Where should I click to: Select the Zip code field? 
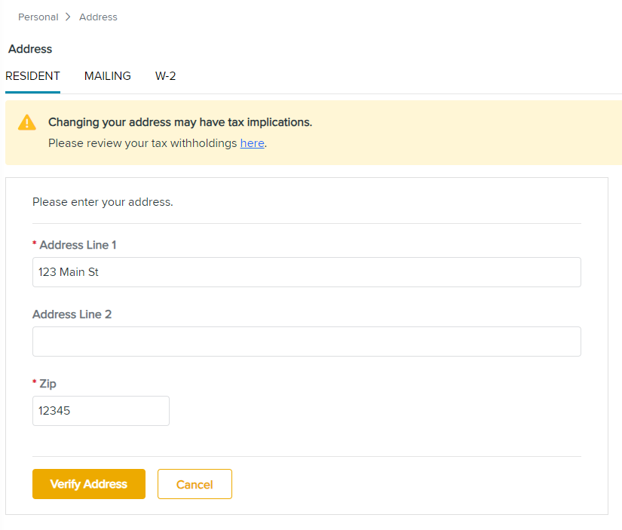[100, 411]
